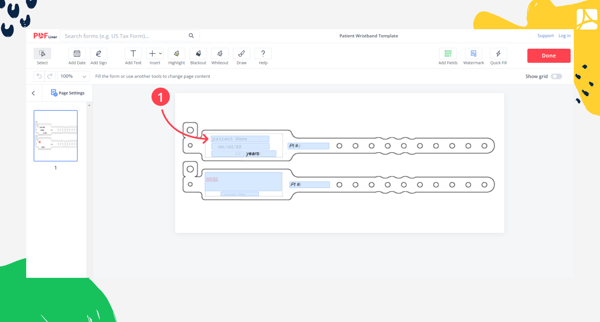This screenshot has height=322, width=600.
Task: Open the 100% zoom level dropdown
Action: [x=73, y=76]
